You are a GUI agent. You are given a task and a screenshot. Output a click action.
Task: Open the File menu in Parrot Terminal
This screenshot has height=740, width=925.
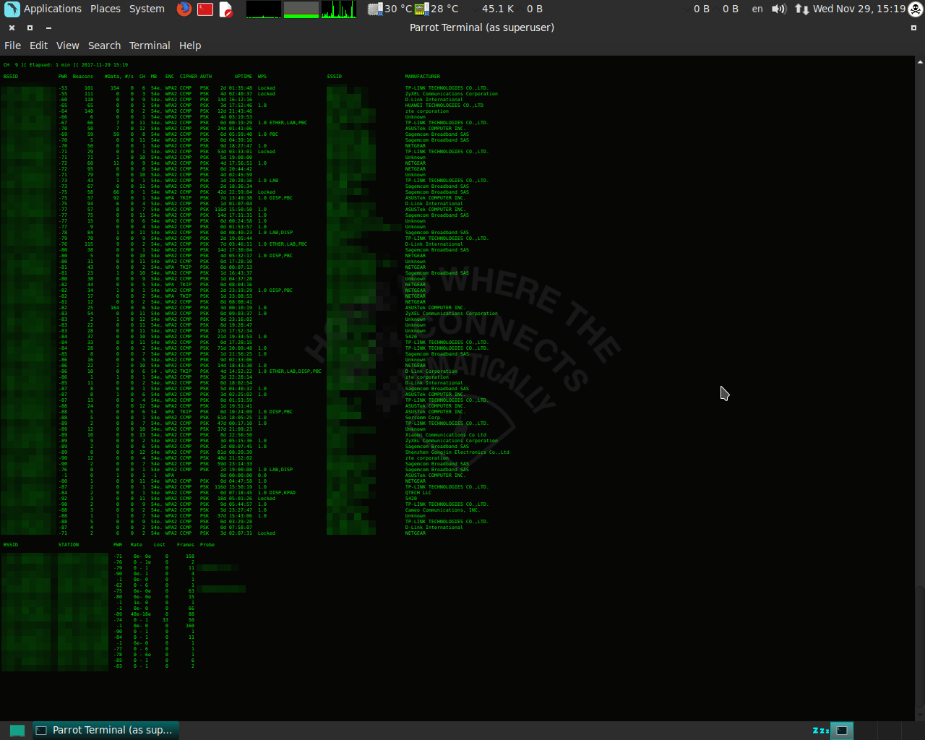coord(12,45)
